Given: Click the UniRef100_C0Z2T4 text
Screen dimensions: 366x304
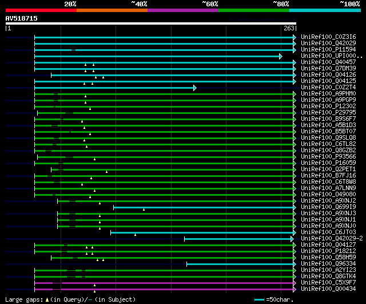Looking at the screenshot, I should [328, 88].
